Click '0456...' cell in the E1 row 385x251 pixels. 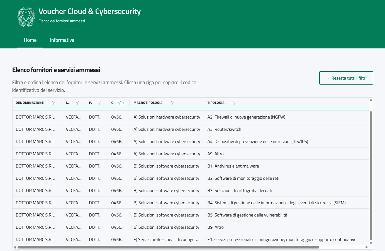pyautogui.click(x=118, y=240)
